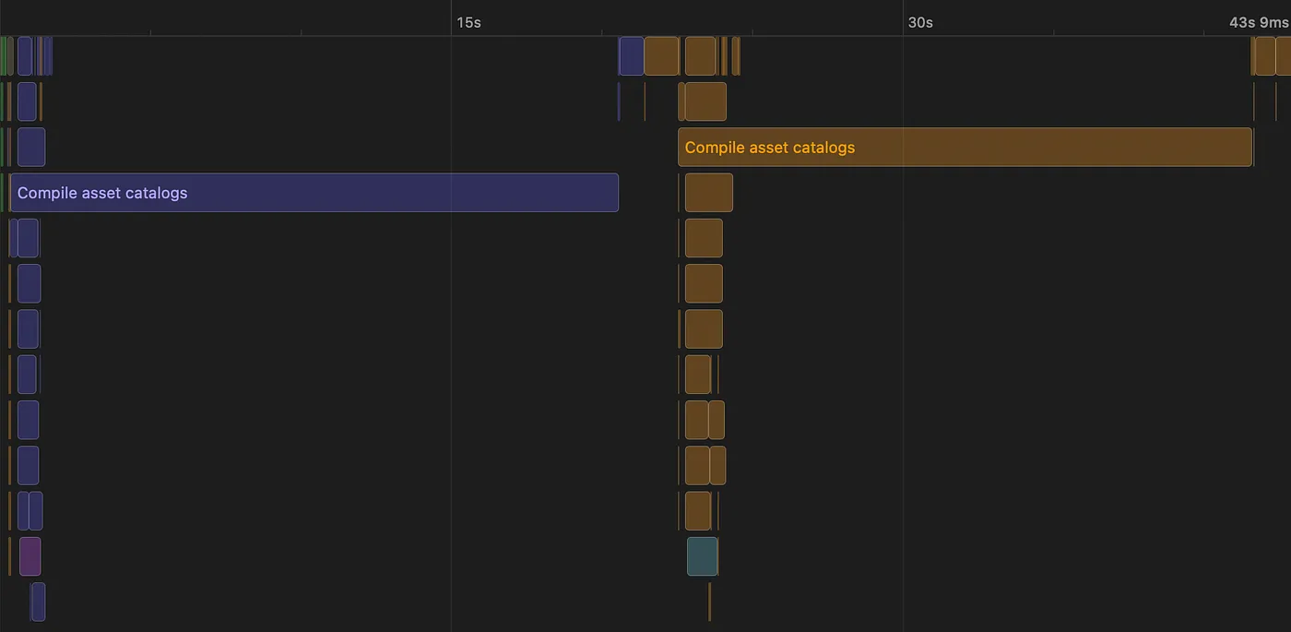
Task: Select the magenta task block at lower left
Action: [30, 556]
